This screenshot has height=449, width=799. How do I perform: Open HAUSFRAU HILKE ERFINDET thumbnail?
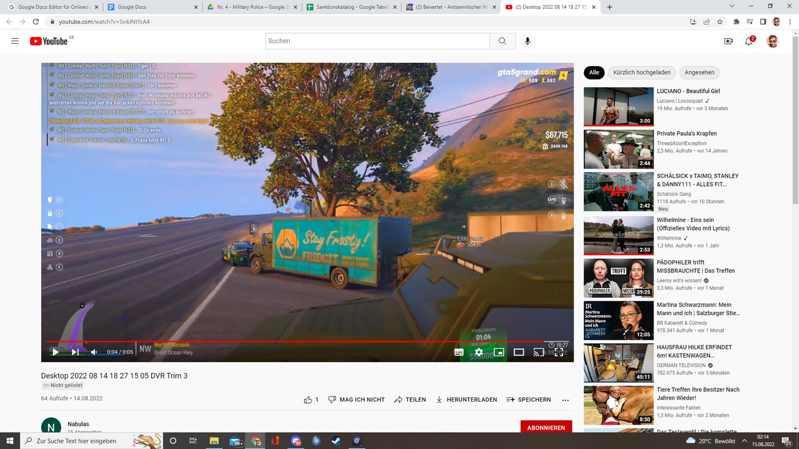[x=619, y=363]
